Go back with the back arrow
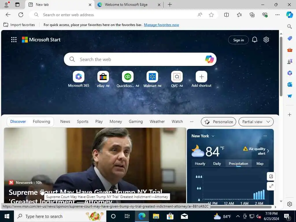296x222 pixels. pyautogui.click(x=8, y=15)
